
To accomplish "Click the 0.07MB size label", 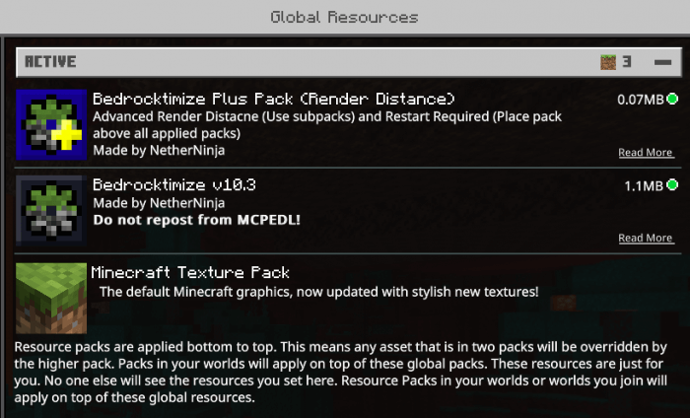I will pos(640,100).
